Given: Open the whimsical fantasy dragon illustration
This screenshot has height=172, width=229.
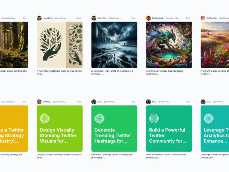Looking at the screenshot, I should tap(169, 45).
